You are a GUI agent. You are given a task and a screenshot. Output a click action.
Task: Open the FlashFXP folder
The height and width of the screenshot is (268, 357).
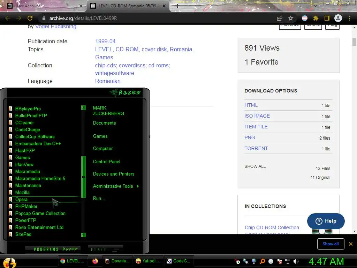click(25, 150)
